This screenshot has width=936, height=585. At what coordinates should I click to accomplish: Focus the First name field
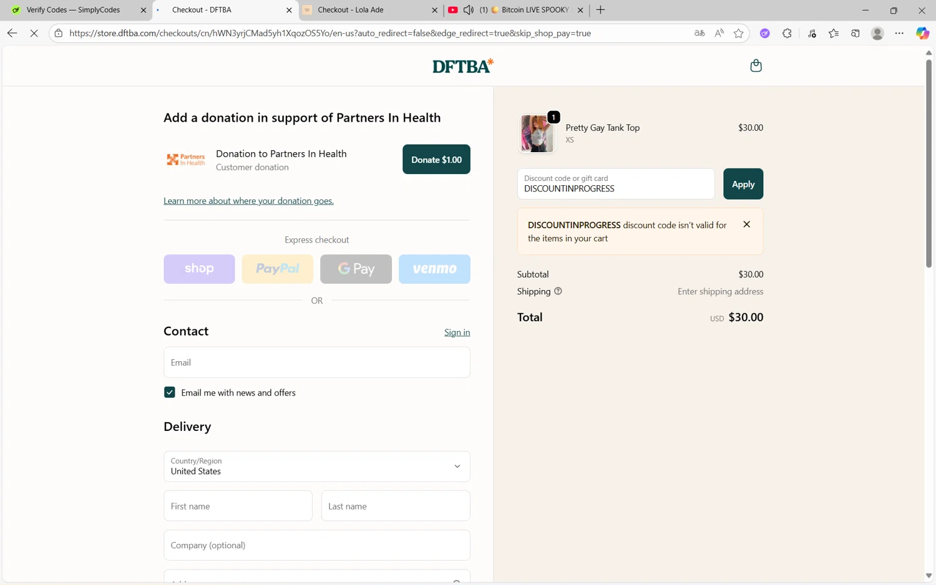238,506
